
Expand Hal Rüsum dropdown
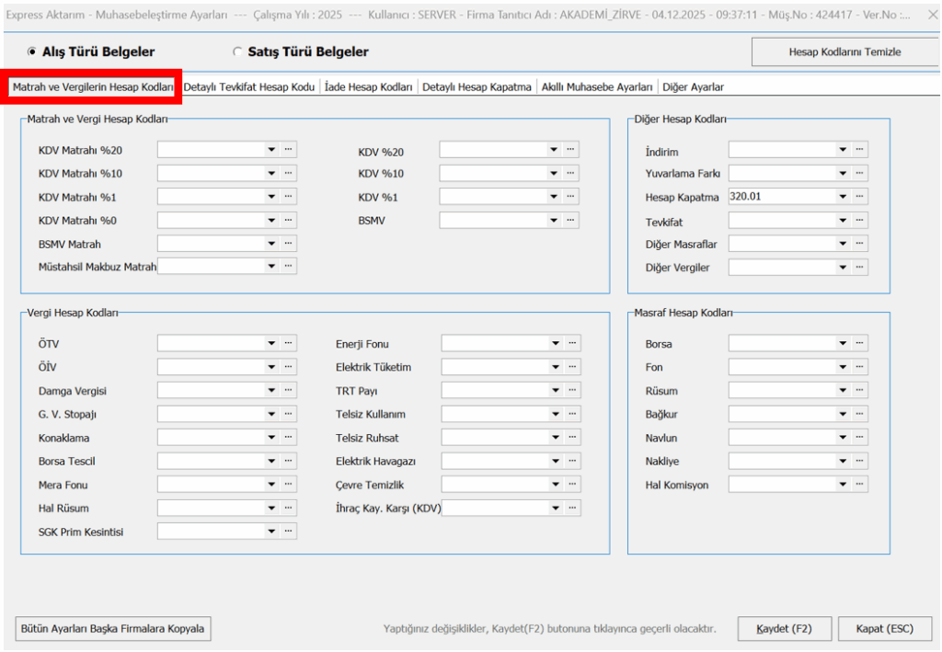point(271,508)
